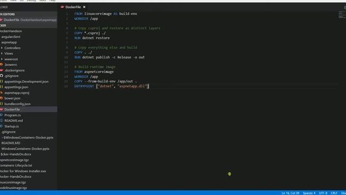Click the Docker icon beside DockerFile in Open Editors
This screenshot has width=346, height=195.
coord(1,19)
